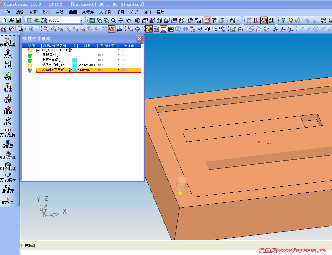This screenshot has height=255, width=332.
Task: Click the 刀具 column header
Action: [x=87, y=45]
